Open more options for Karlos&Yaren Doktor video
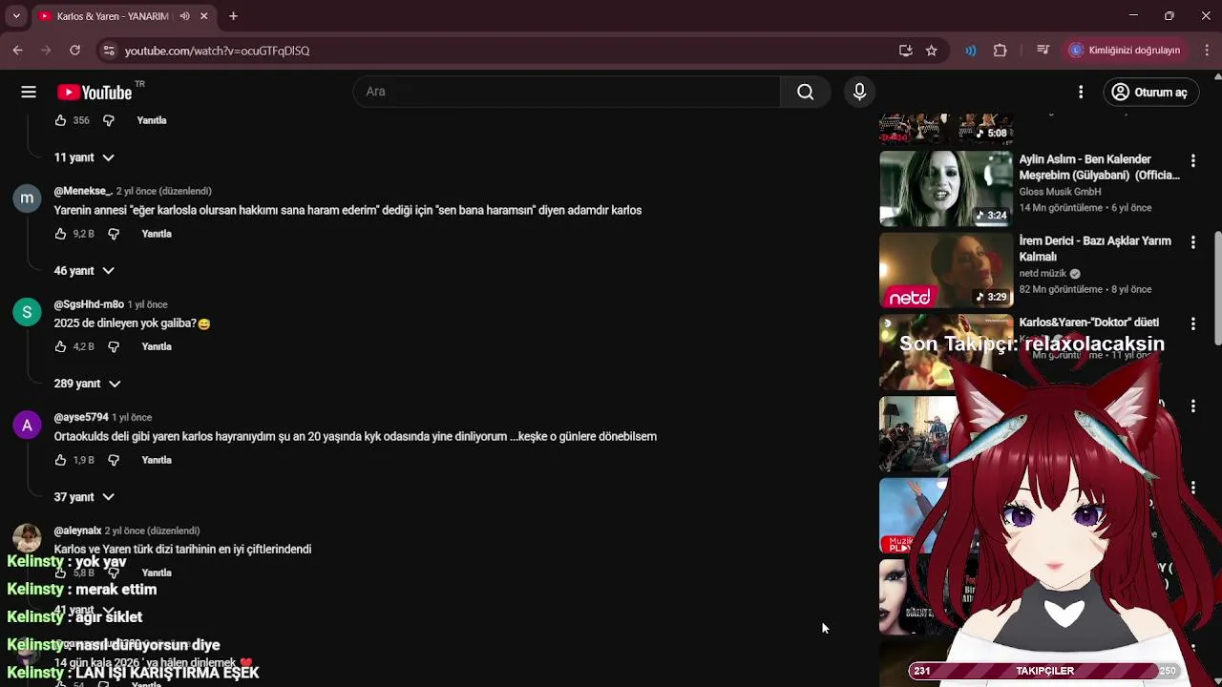 point(1192,324)
